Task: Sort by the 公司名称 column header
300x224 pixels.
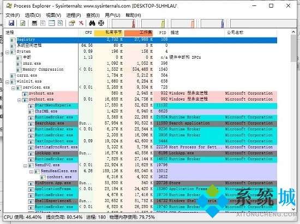Action: (251, 33)
